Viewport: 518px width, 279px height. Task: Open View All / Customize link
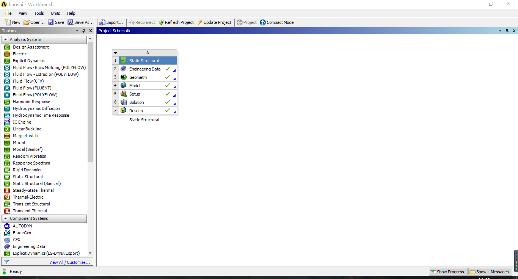70,262
